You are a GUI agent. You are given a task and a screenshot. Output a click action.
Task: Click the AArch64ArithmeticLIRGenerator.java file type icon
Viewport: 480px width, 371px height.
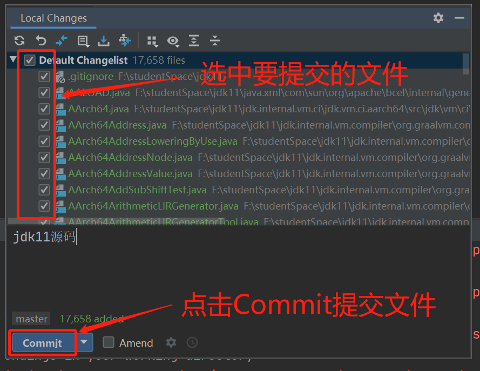60,206
